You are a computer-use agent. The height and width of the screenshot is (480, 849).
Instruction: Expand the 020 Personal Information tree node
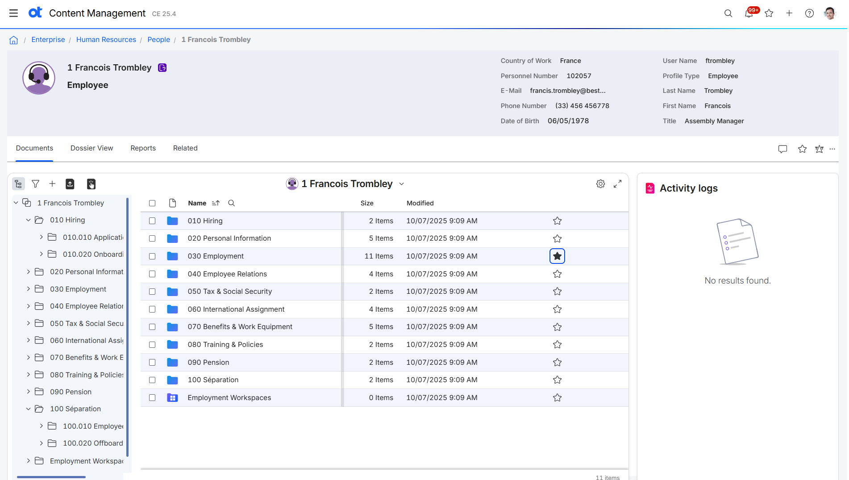point(28,271)
